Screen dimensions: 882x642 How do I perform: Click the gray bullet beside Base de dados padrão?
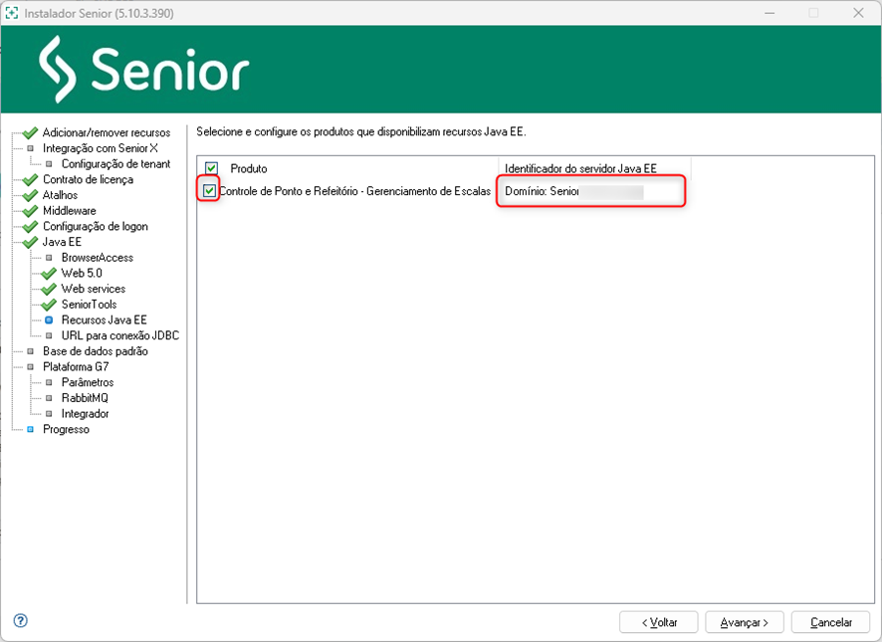click(31, 351)
